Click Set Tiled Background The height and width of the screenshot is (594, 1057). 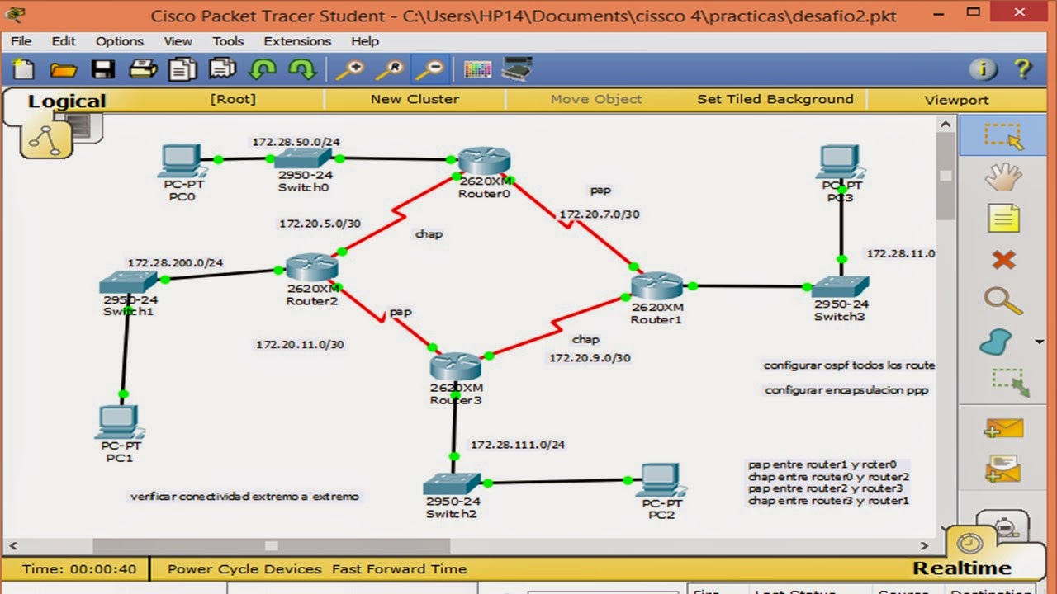click(x=775, y=99)
